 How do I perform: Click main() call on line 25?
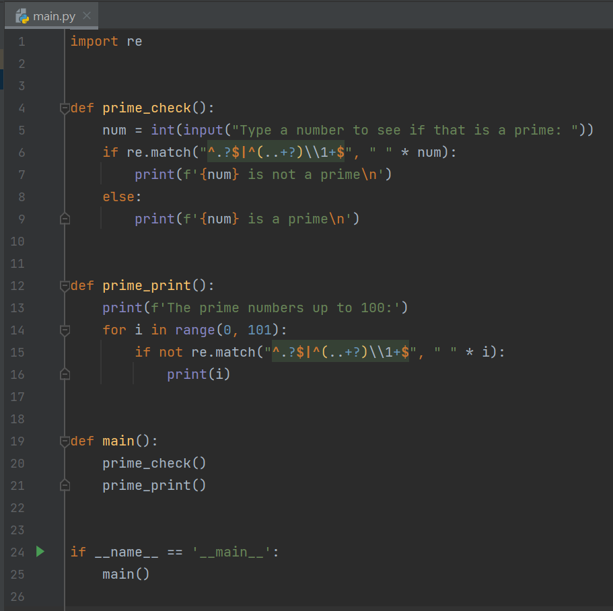point(126,574)
